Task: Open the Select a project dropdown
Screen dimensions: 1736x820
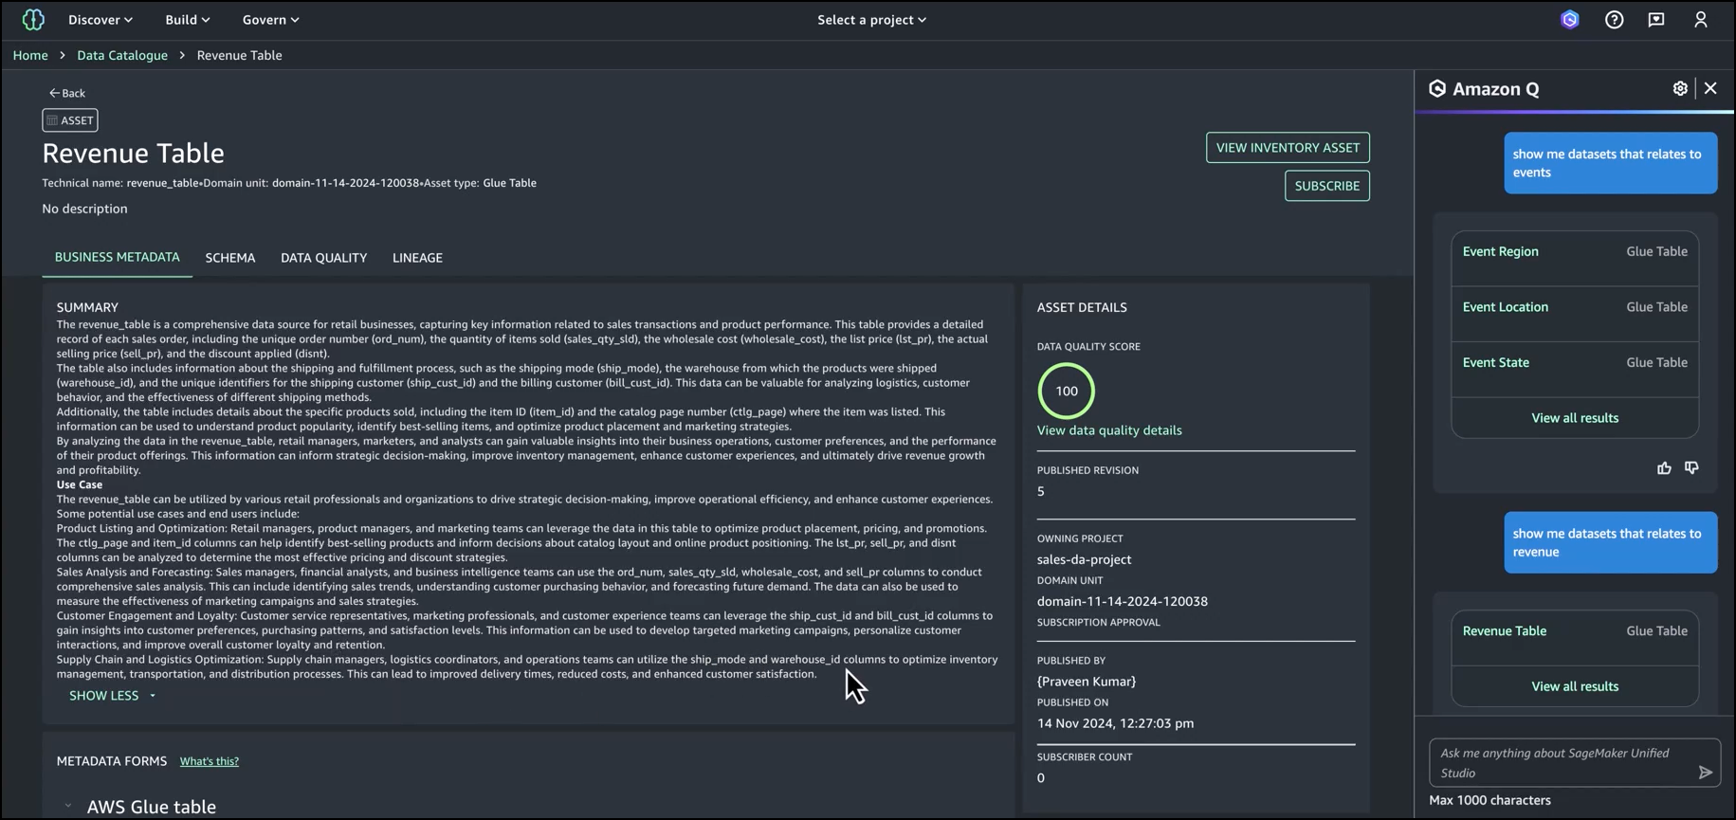Action: click(871, 20)
